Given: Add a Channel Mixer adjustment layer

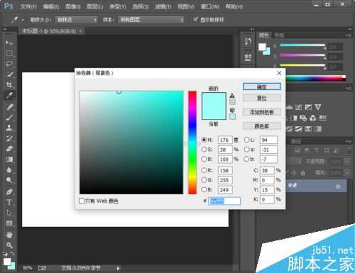Looking at the screenshot, I should [313, 118].
